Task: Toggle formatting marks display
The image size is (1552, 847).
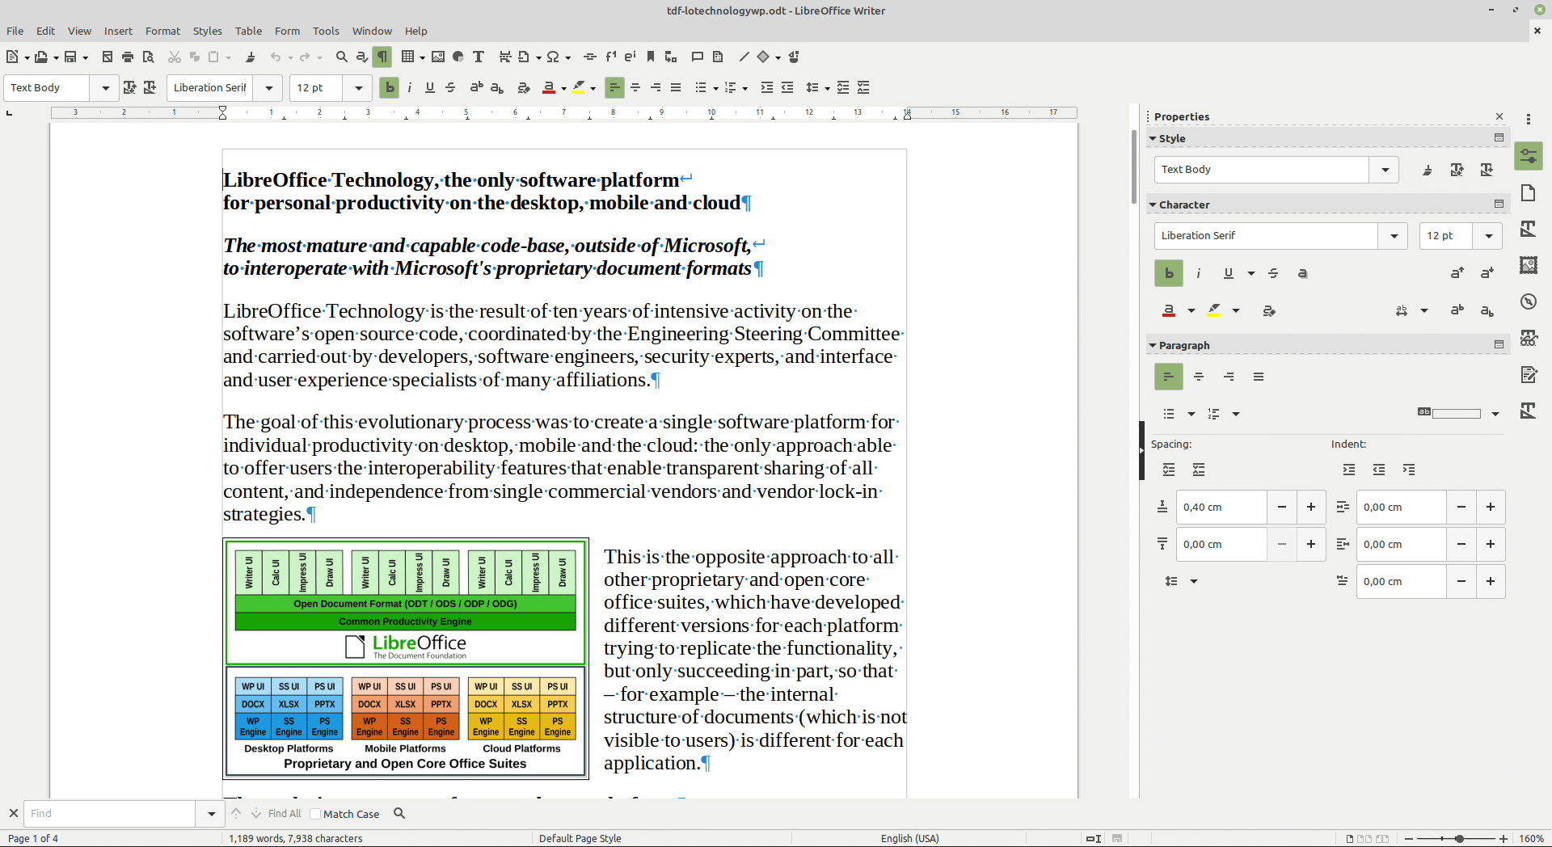Action: 382,57
